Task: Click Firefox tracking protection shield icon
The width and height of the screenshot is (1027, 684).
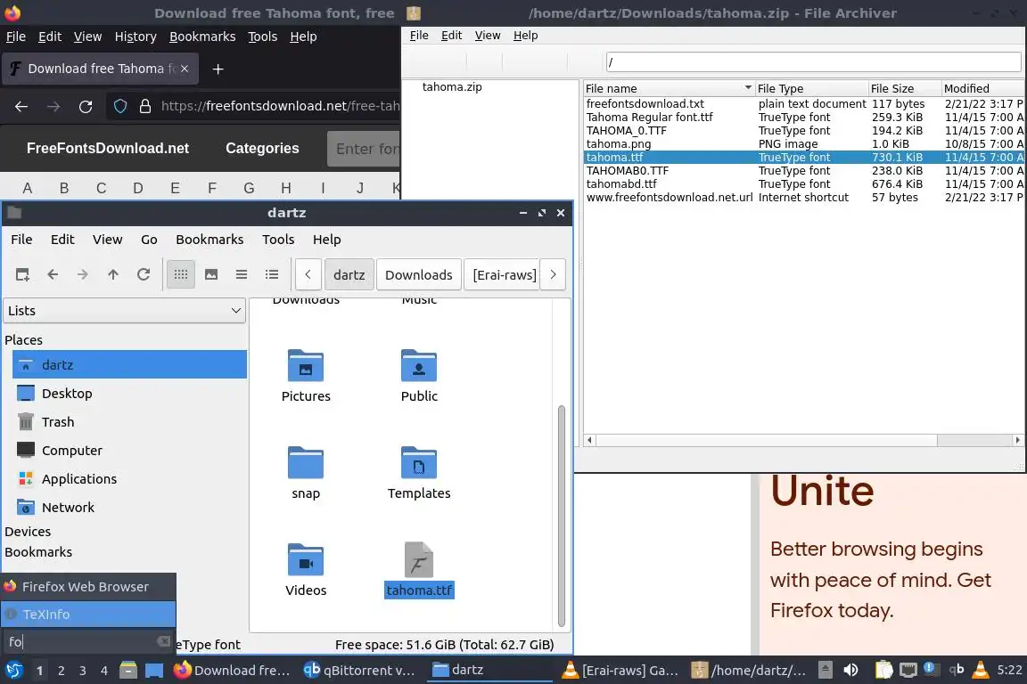Action: [x=120, y=106]
